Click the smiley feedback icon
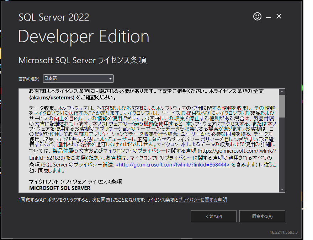The height and width of the screenshot is (240, 313). coord(257,16)
